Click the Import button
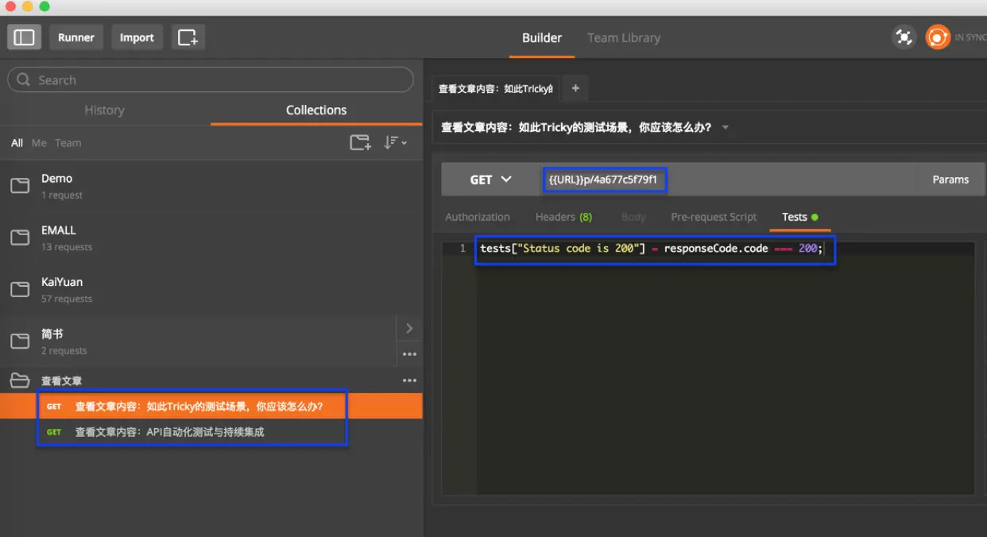Viewport: 987px width, 537px height. click(x=137, y=37)
